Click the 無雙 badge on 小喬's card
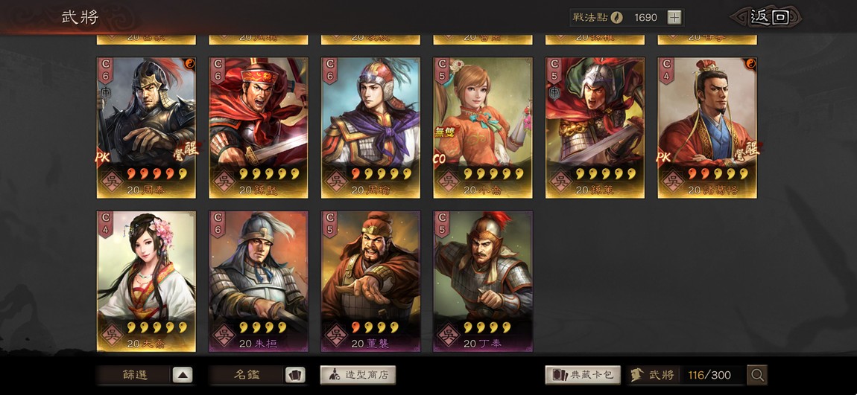857x395 pixels. coord(445,132)
